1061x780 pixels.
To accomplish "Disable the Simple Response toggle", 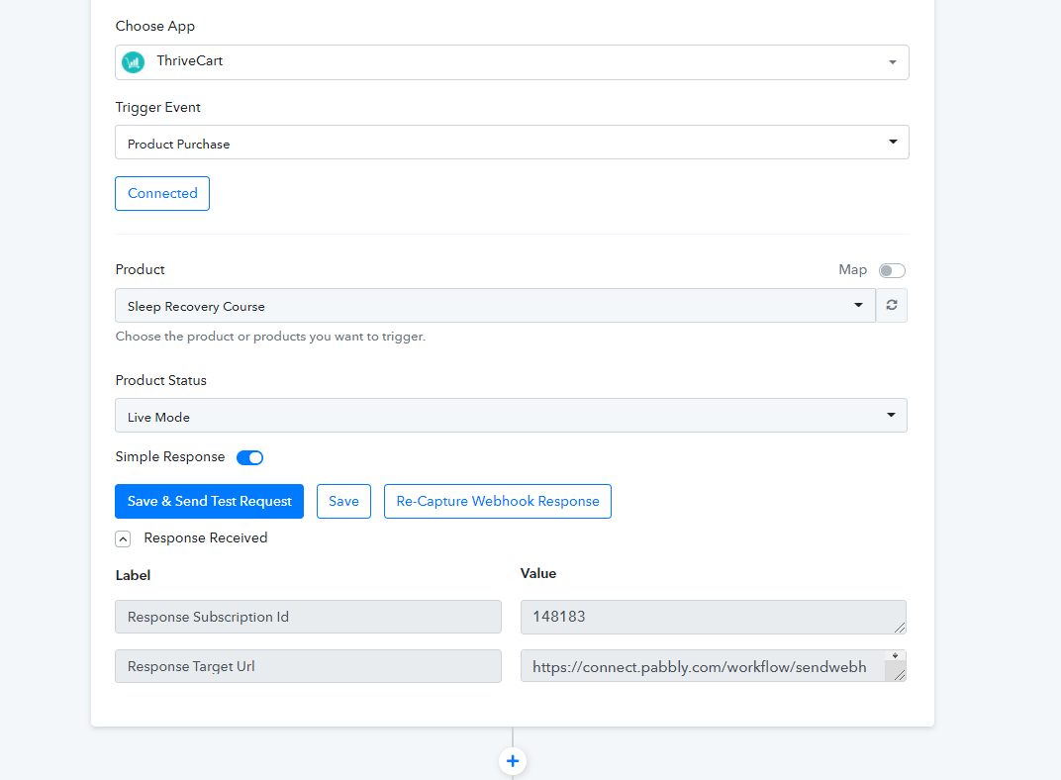I will coord(249,458).
